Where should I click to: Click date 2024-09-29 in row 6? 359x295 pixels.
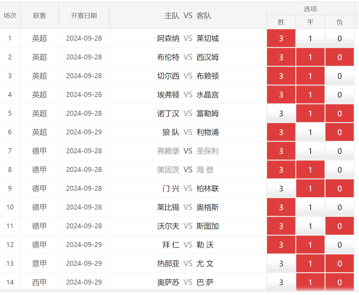coord(84,132)
